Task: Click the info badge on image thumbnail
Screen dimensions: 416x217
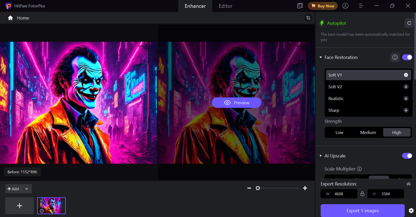Action: pyautogui.click(x=42, y=211)
